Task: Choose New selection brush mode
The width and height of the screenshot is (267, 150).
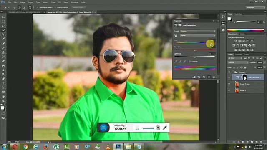Action: (15, 7)
